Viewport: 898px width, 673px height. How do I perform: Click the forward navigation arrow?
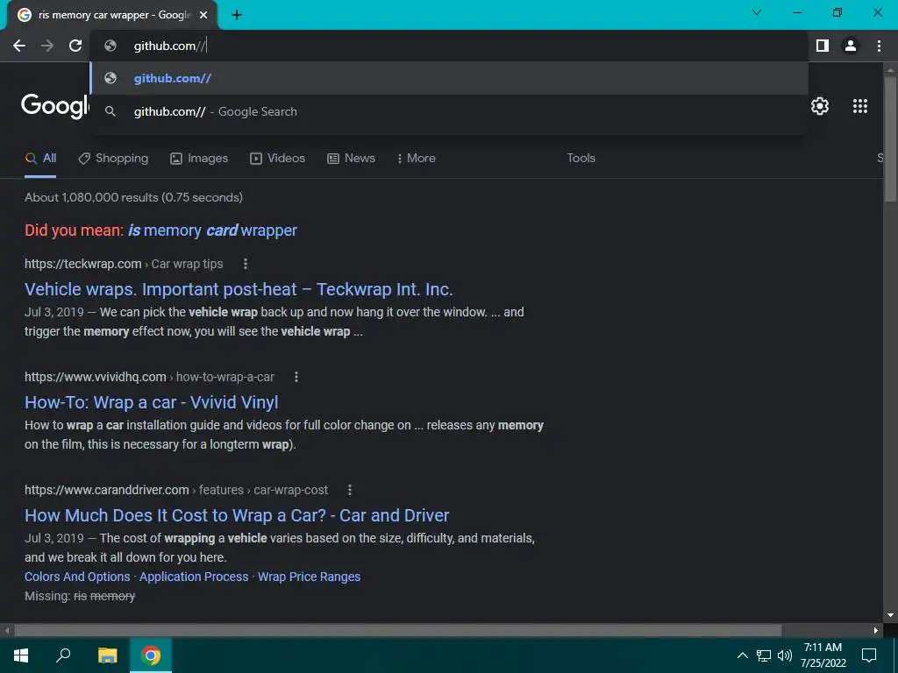point(47,46)
